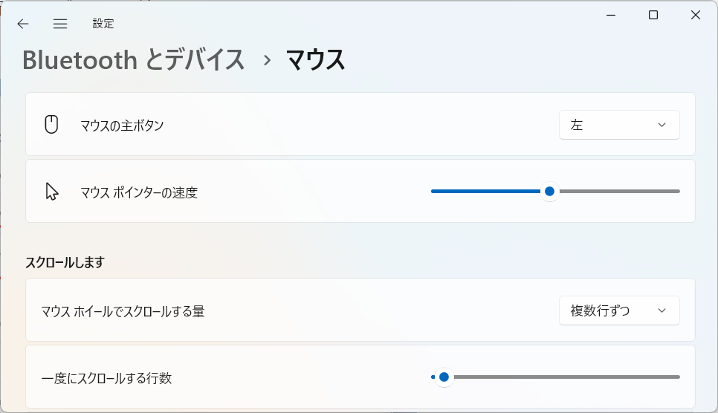
Task: Go back with the arrow icon
Action: pyautogui.click(x=23, y=24)
